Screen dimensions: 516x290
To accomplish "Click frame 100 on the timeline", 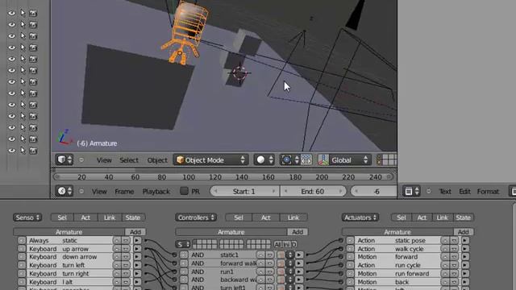I will click(x=189, y=177).
